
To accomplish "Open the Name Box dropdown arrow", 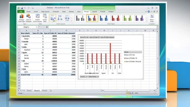I will point(37,27).
